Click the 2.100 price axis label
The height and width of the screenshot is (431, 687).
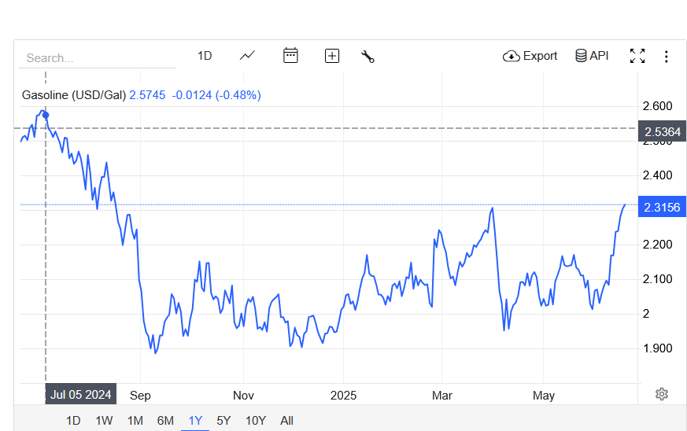tap(657, 279)
